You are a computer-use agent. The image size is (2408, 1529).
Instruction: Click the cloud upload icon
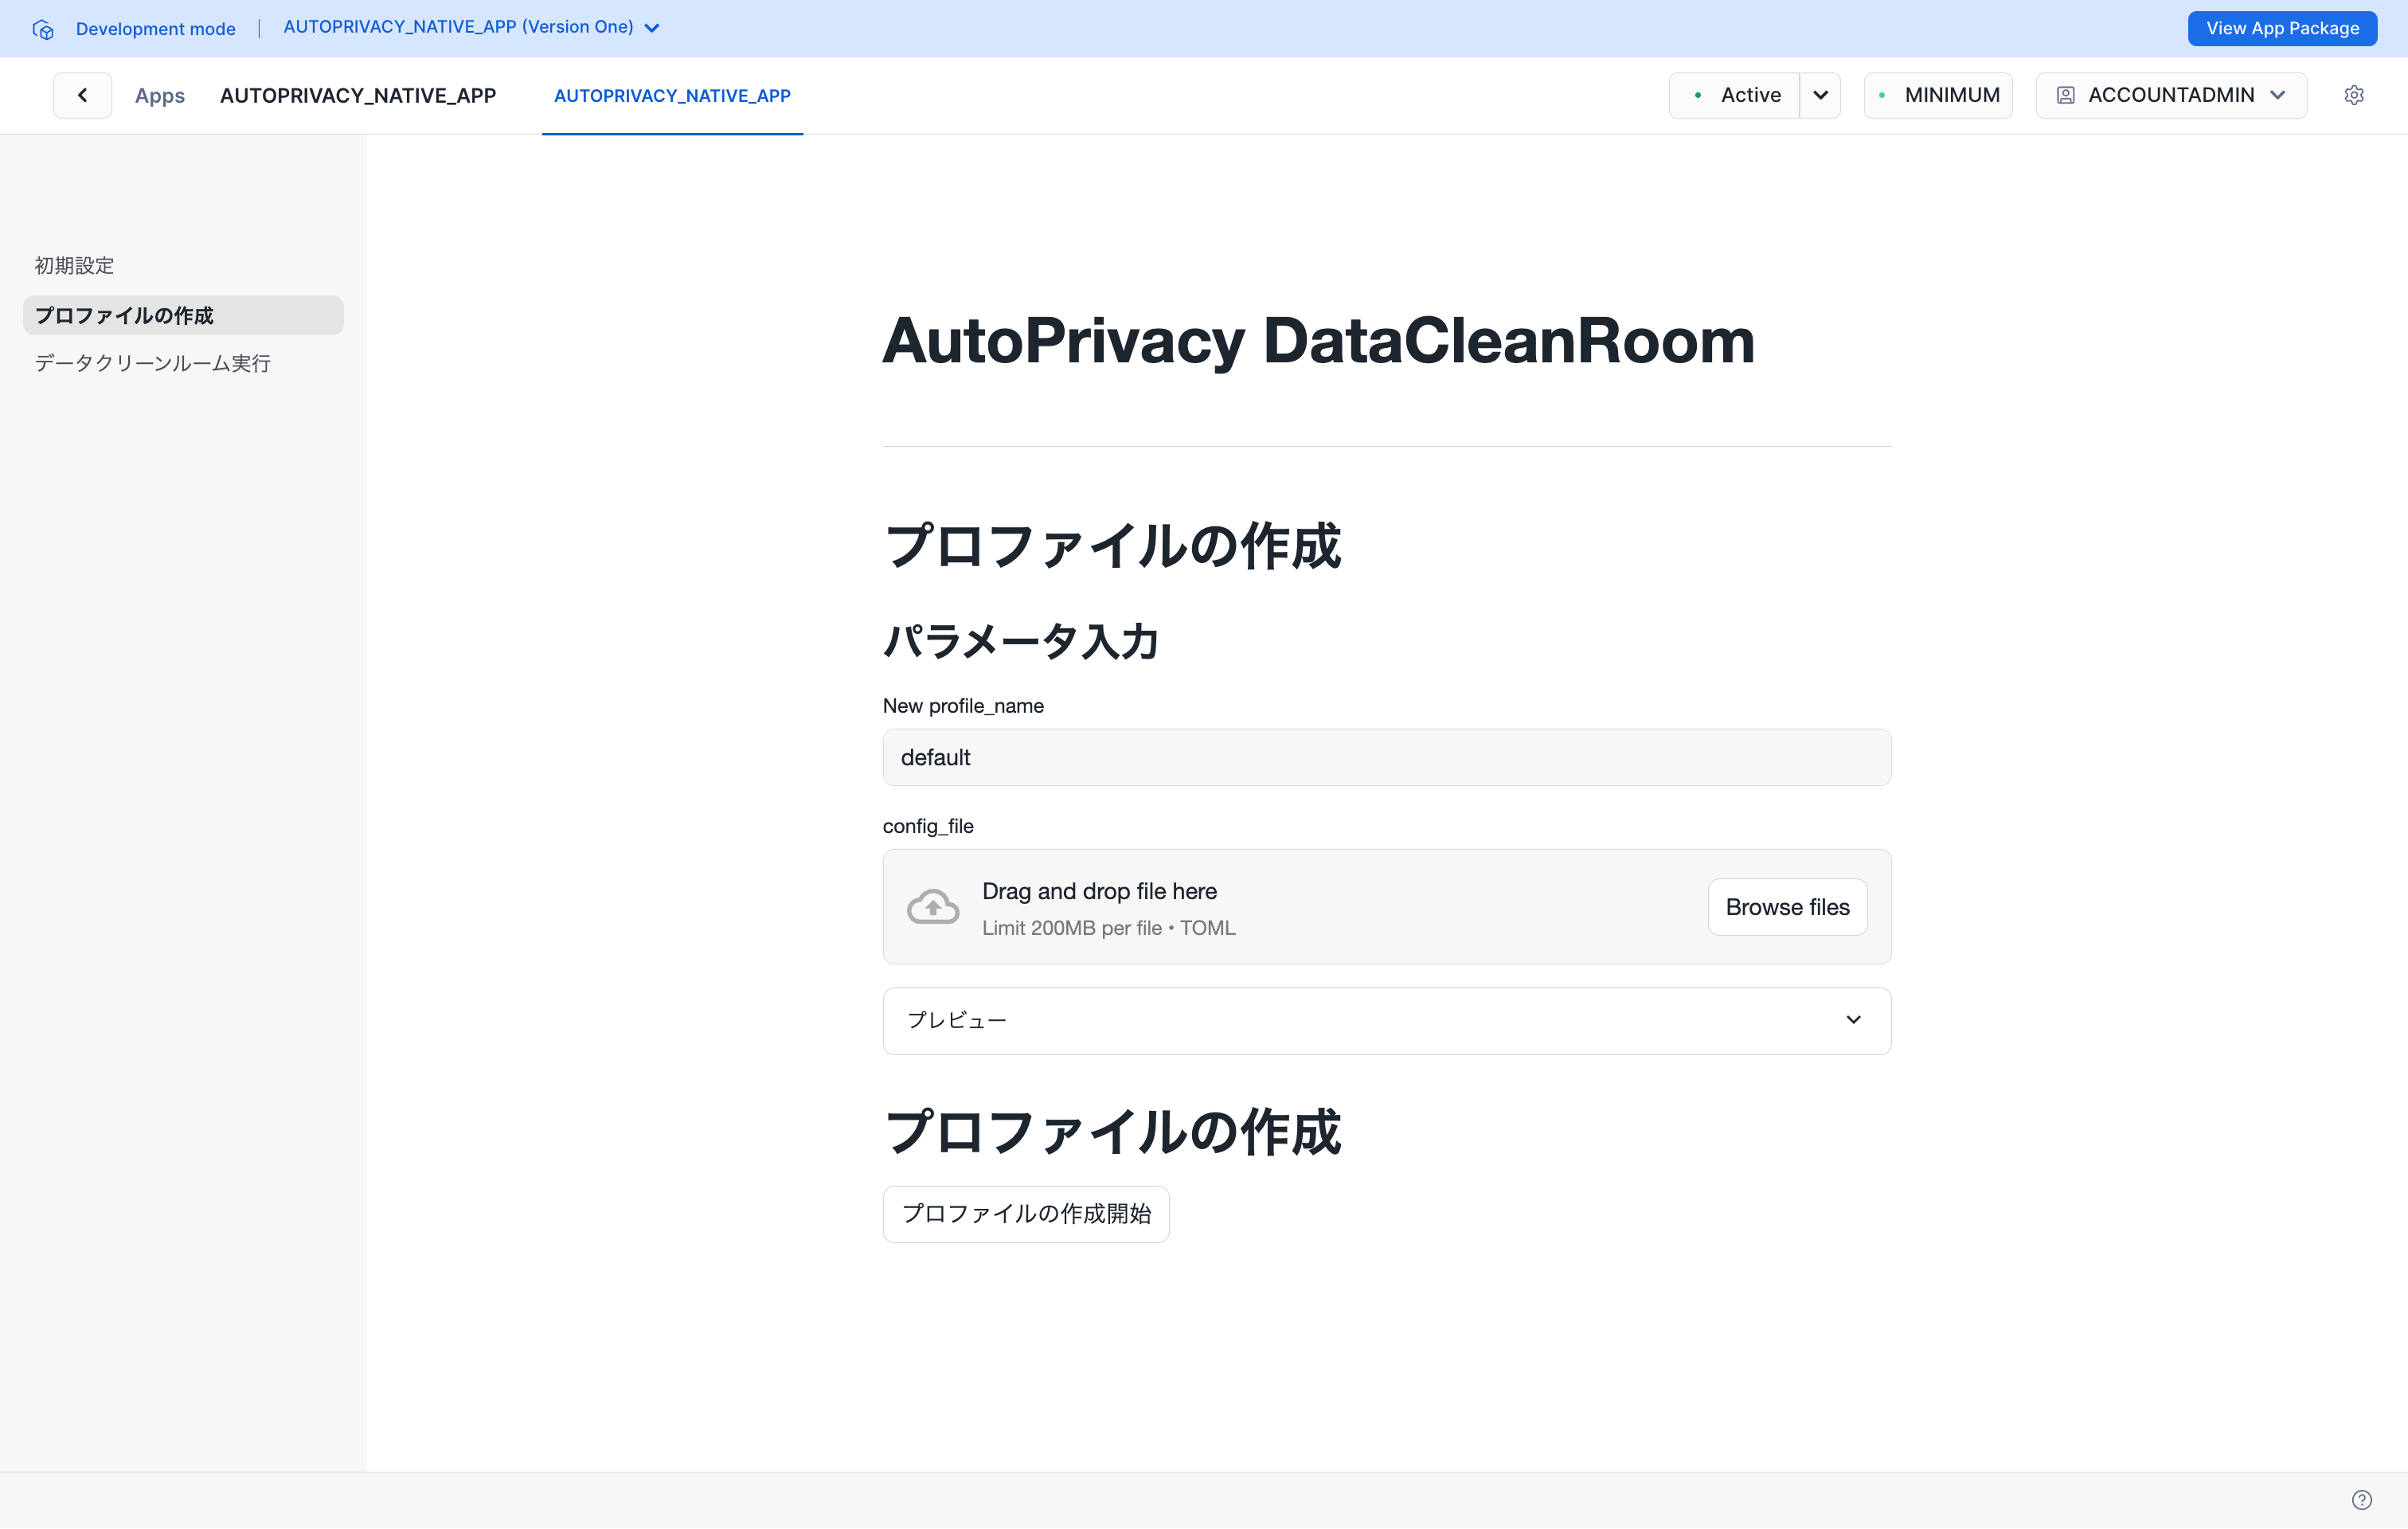(932, 907)
